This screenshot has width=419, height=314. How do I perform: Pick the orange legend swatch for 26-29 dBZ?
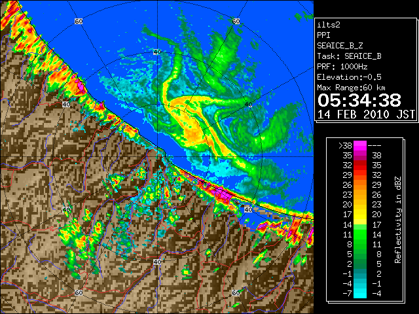pos(360,185)
